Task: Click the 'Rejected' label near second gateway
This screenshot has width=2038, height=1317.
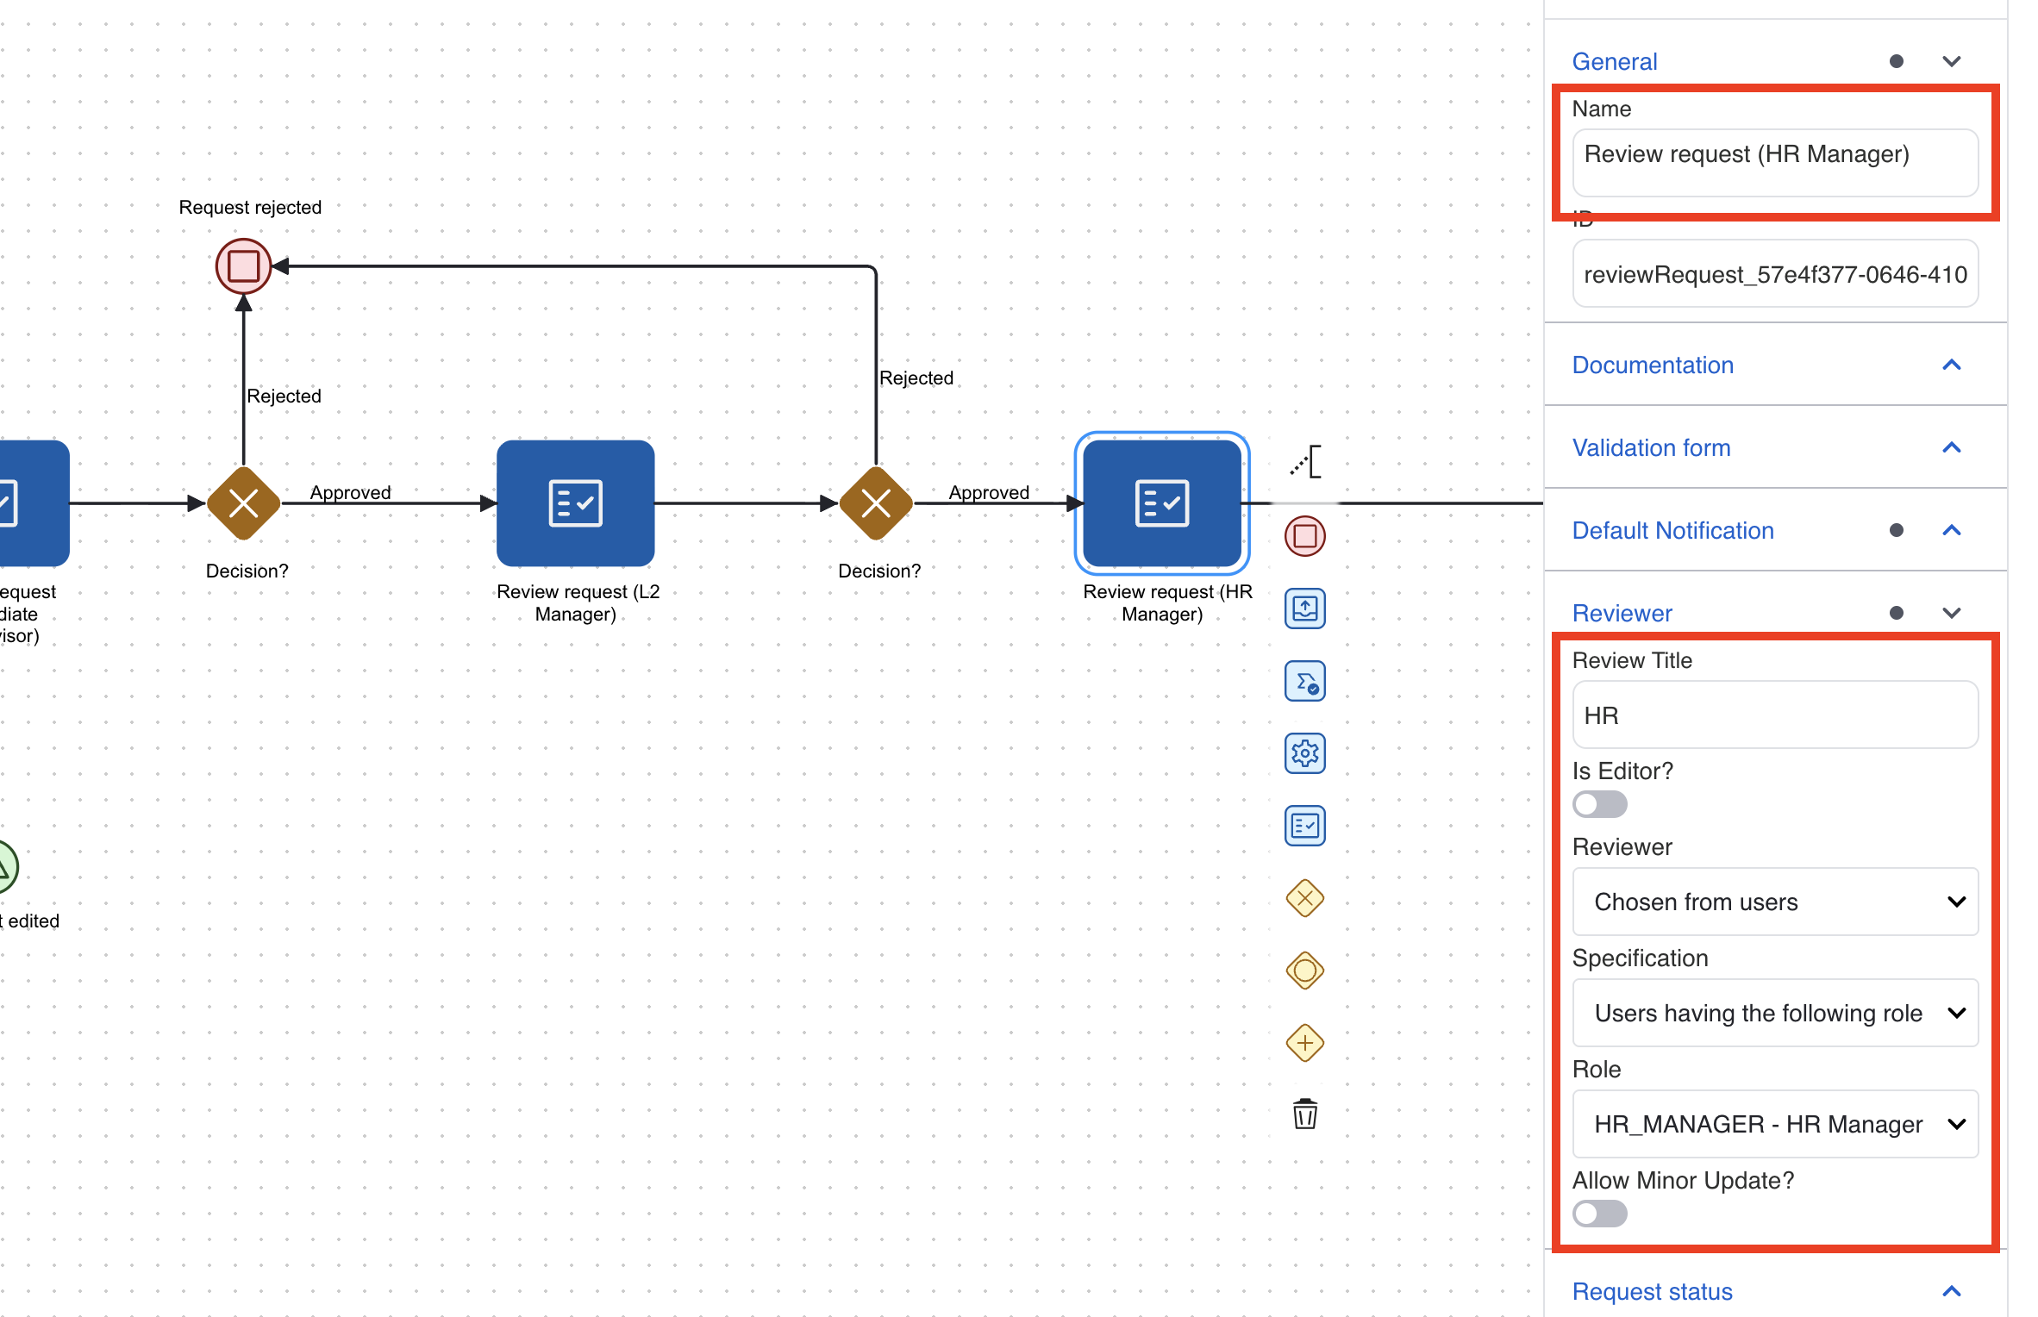Action: [916, 378]
